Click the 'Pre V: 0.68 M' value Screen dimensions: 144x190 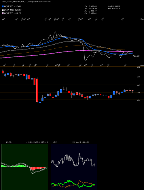114,9
